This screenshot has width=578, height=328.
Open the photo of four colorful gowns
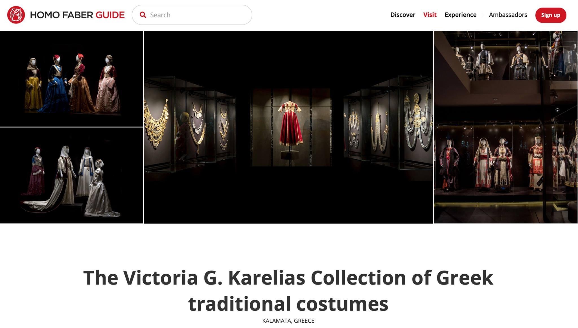pyautogui.click(x=71, y=79)
